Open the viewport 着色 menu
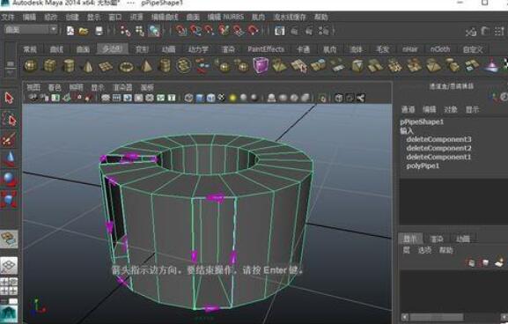 coord(55,87)
